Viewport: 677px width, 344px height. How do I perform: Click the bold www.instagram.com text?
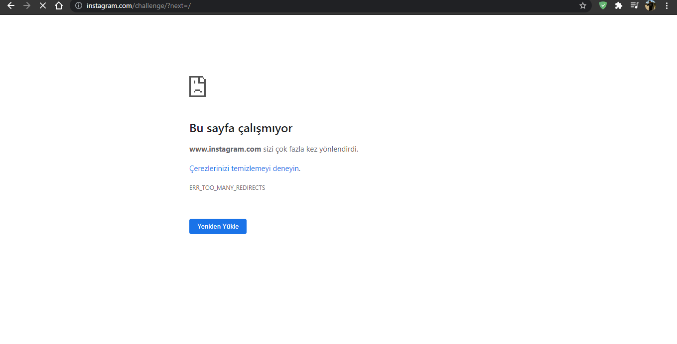(x=225, y=149)
